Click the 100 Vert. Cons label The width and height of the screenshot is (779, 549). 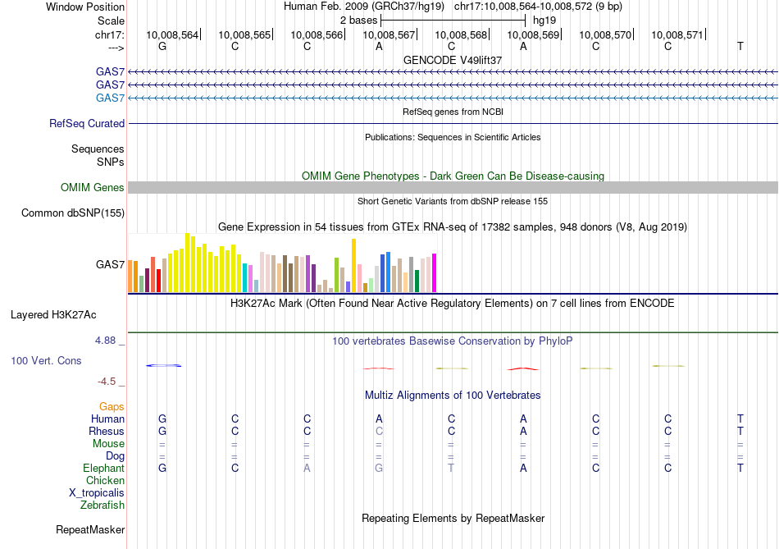(46, 360)
